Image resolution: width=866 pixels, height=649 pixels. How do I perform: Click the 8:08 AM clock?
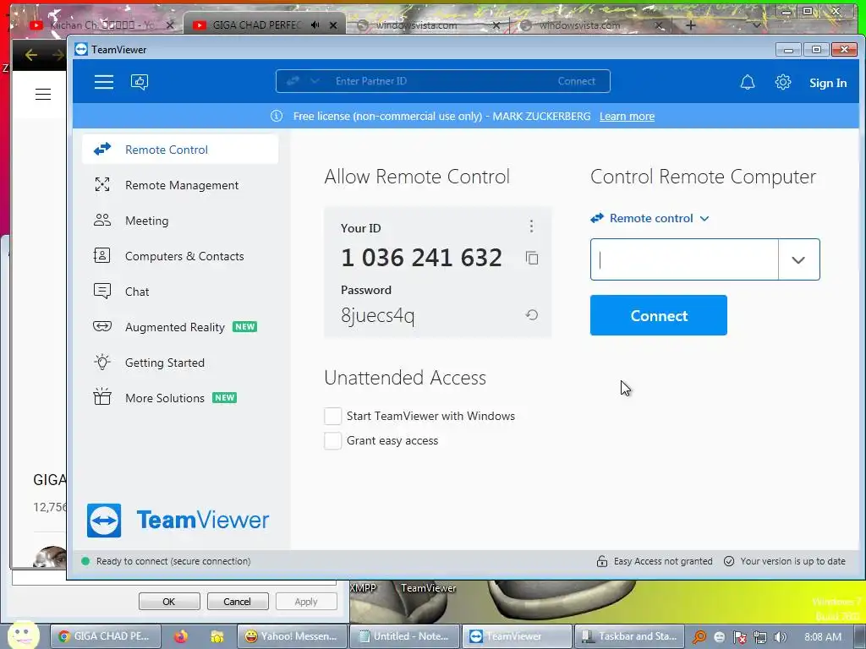[823, 637]
